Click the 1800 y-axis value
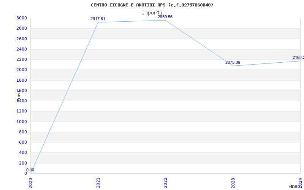This screenshot has width=304, height=190. coord(22,80)
